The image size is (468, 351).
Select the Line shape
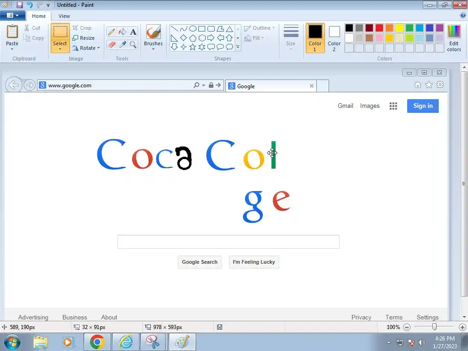coord(174,29)
